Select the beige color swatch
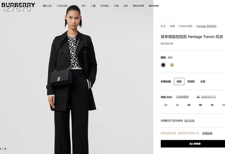Screen dimensions: 225x154 tap(172, 65)
